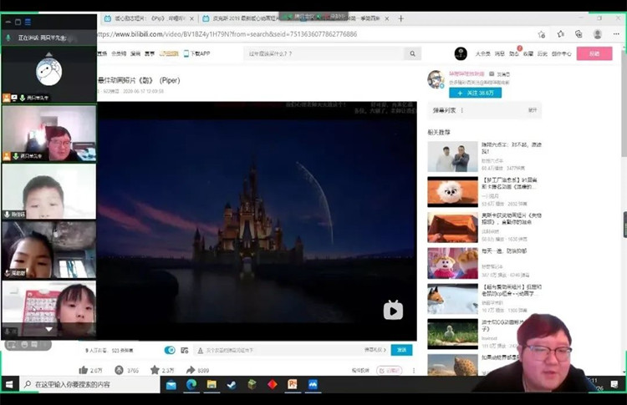Open the Edge three-dot settings menu

click(x=616, y=34)
